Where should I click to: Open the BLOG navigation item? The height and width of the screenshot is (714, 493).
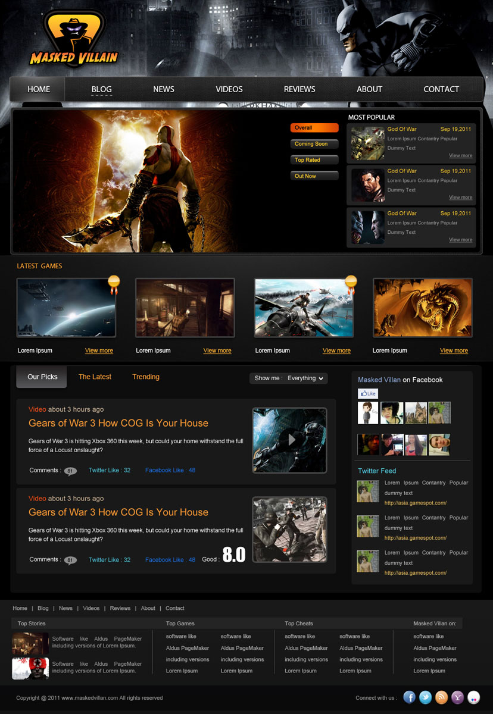point(101,89)
